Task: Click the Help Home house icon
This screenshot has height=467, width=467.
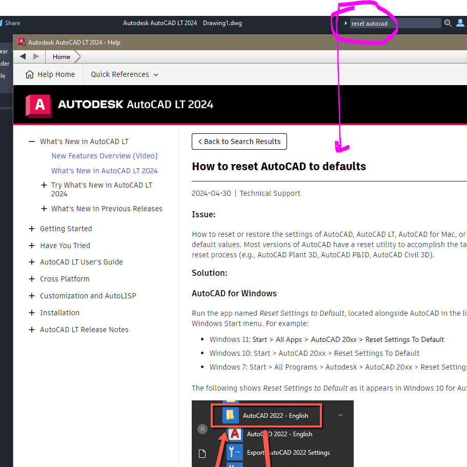Action: pos(30,74)
